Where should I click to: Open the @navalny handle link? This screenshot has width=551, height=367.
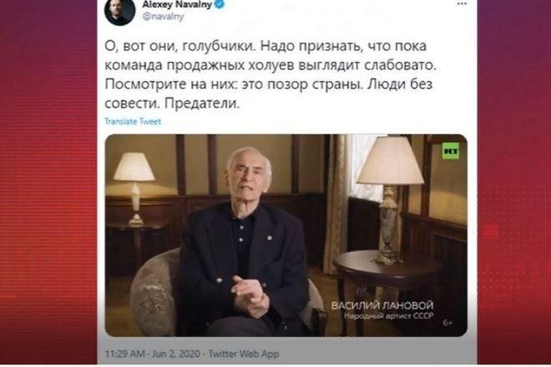[163, 16]
